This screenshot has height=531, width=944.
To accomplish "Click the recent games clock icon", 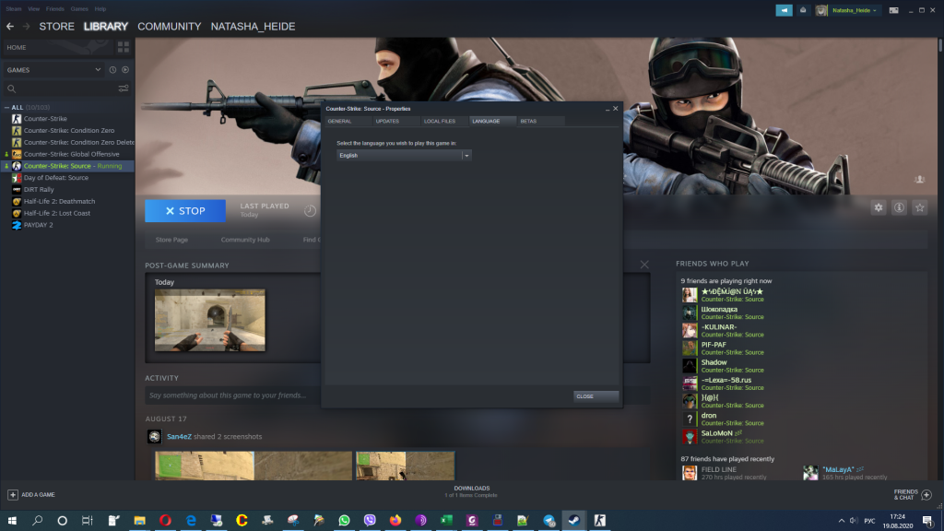I will point(112,70).
